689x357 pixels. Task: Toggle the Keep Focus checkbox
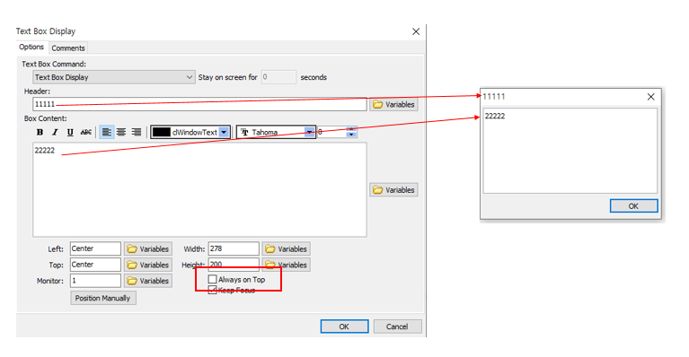213,290
